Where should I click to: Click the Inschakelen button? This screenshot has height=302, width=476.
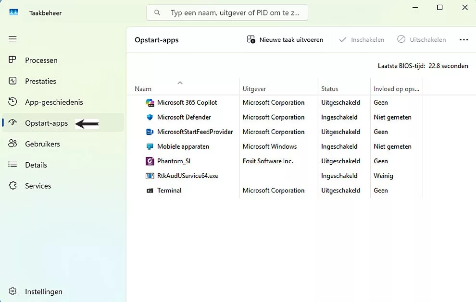click(x=362, y=40)
